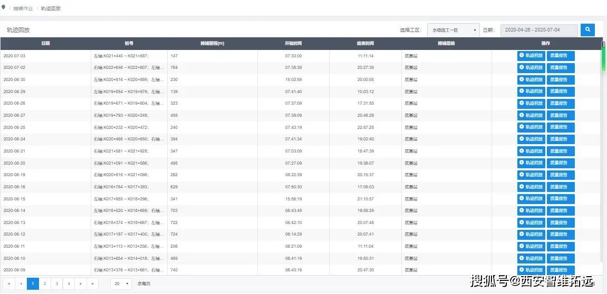Viewport: 607px width, 294px height.
Task: Switch to page 4 of the table
Action: [69, 283]
